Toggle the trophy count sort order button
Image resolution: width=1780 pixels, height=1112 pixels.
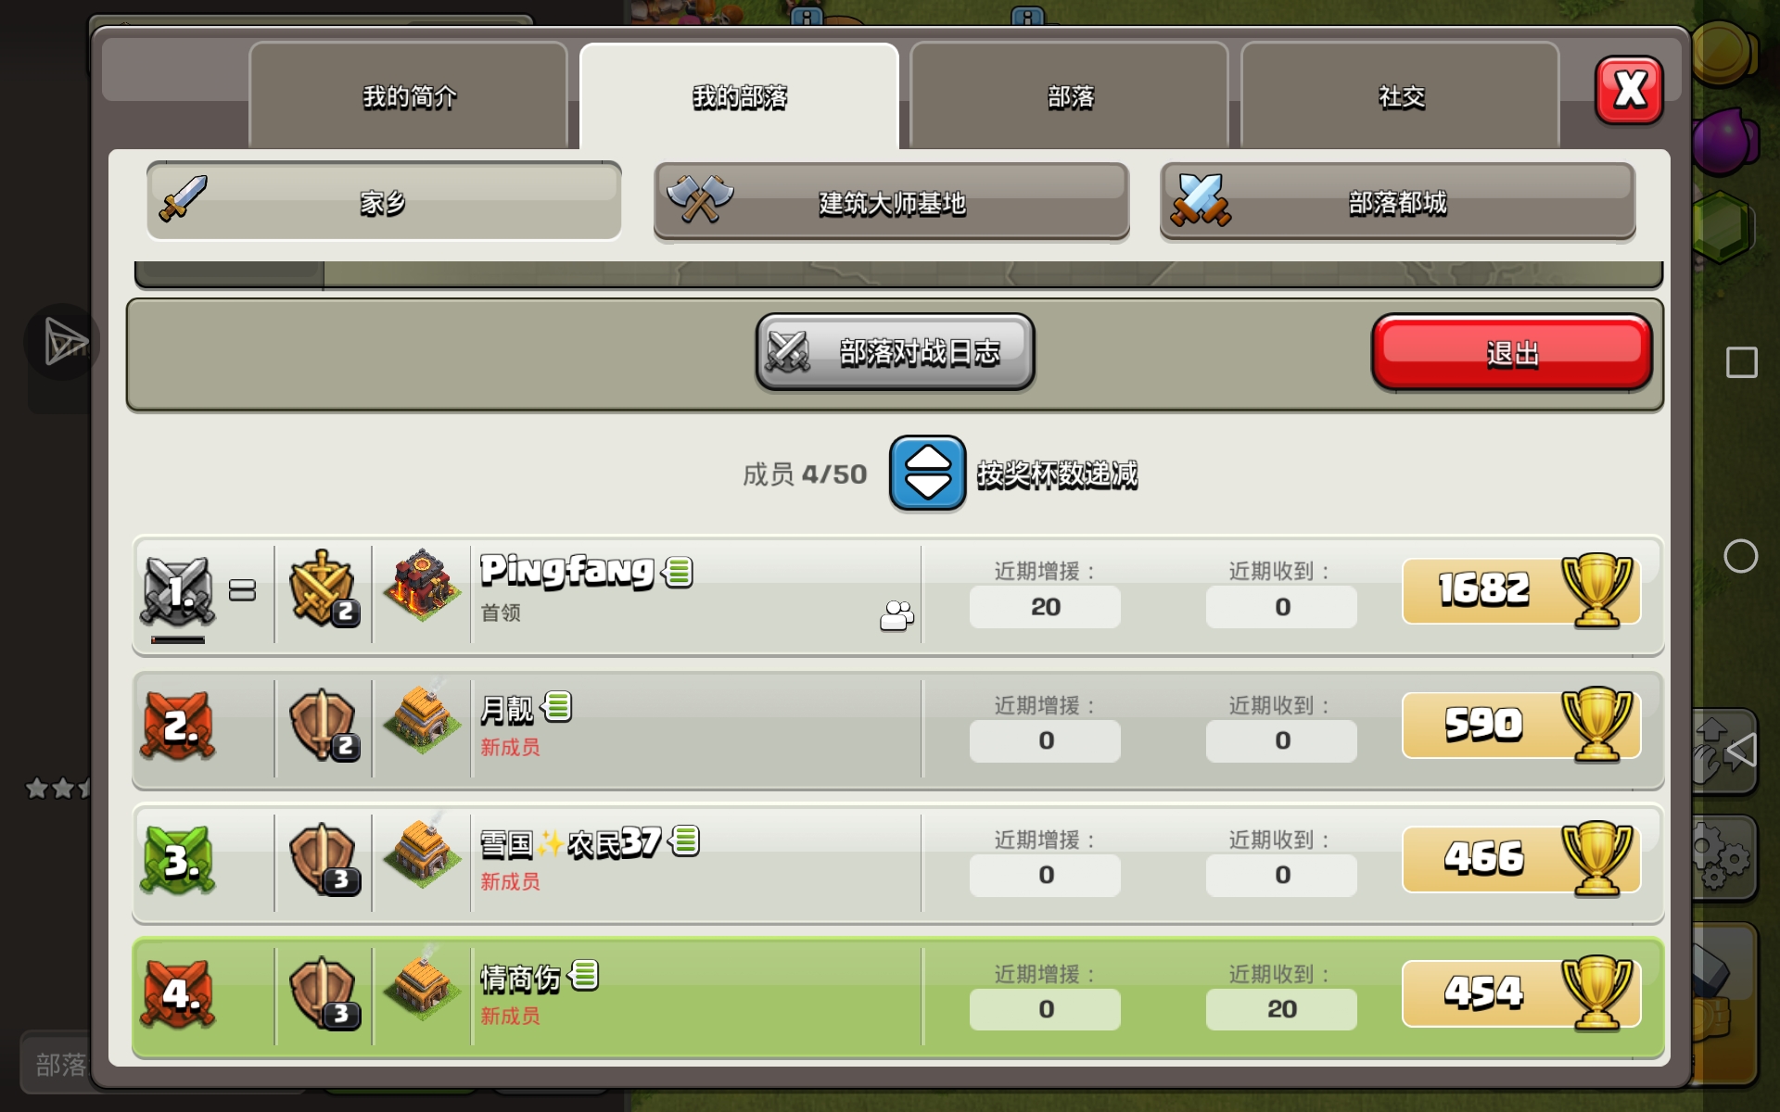click(927, 473)
